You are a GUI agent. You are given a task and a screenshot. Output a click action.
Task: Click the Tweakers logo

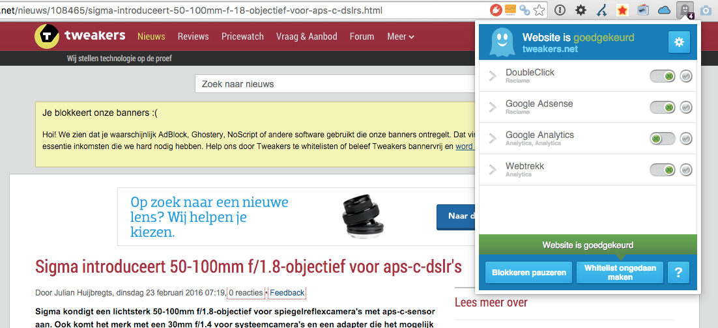click(x=79, y=36)
